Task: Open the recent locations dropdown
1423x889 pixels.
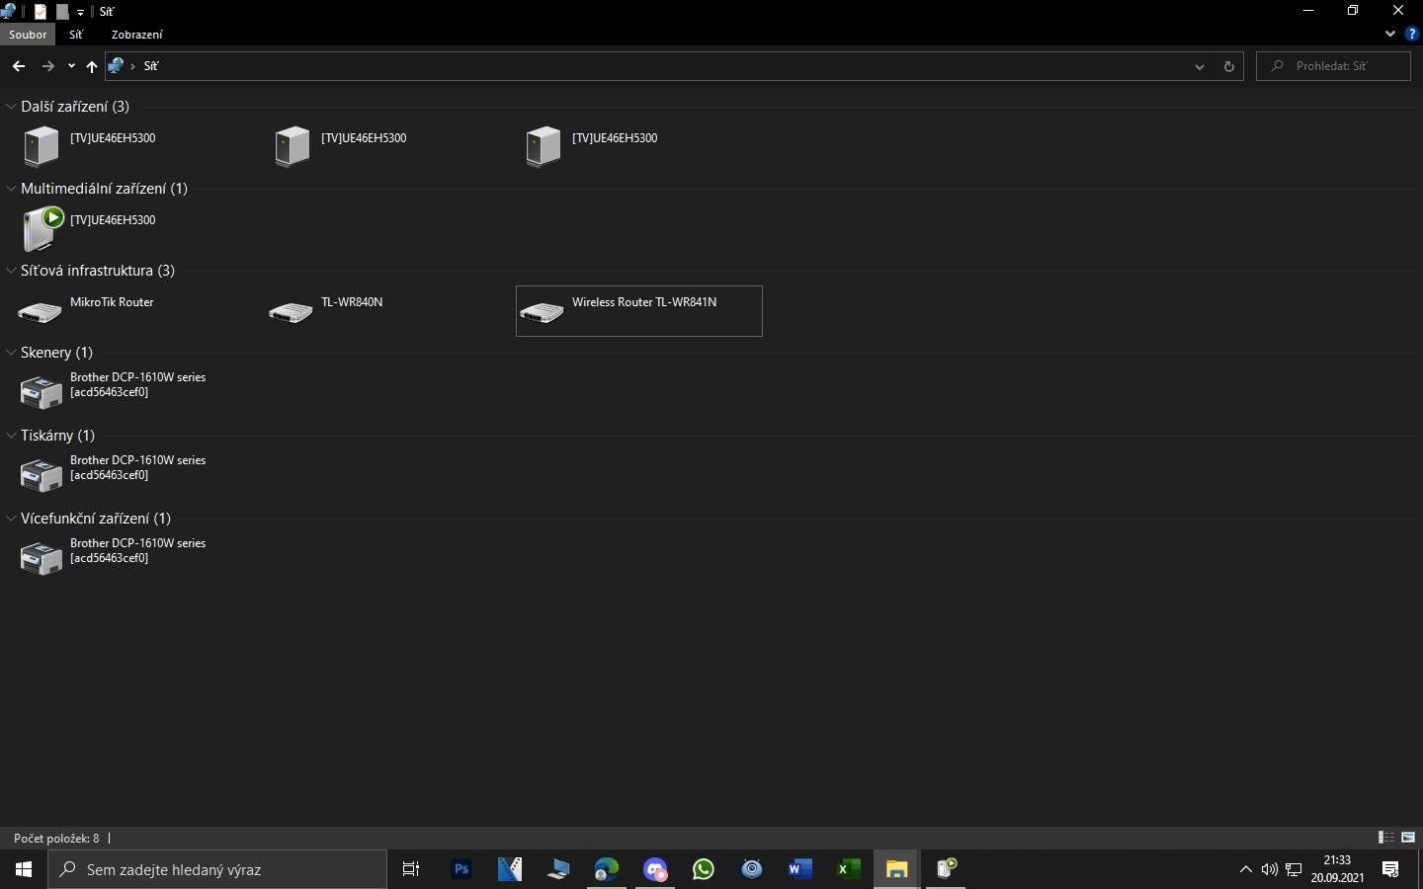Action: click(x=71, y=66)
